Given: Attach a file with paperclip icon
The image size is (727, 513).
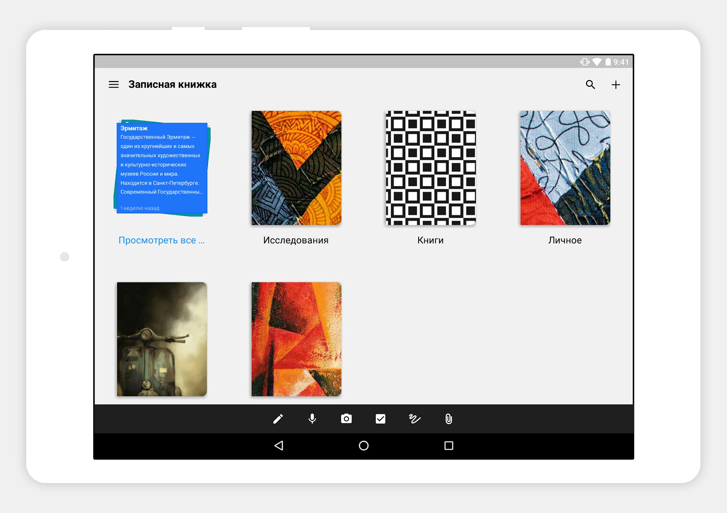Looking at the screenshot, I should tap(449, 419).
